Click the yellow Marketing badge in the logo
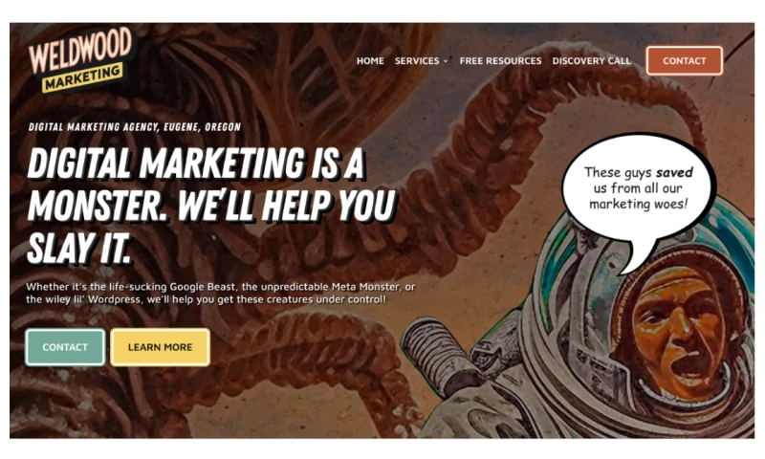The height and width of the screenshot is (459, 765). coord(82,77)
